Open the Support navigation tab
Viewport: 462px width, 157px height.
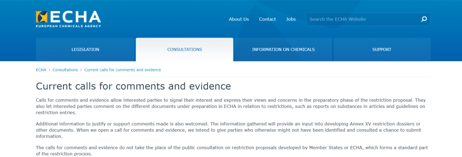pos(382,50)
